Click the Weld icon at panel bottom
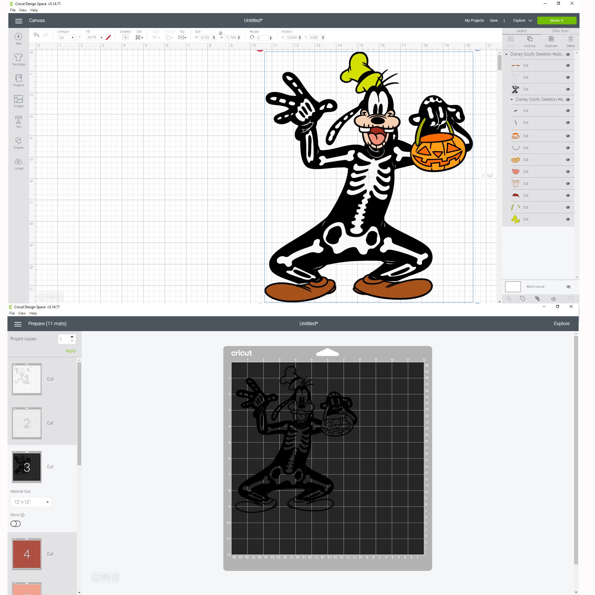595x595 pixels. 523,299
